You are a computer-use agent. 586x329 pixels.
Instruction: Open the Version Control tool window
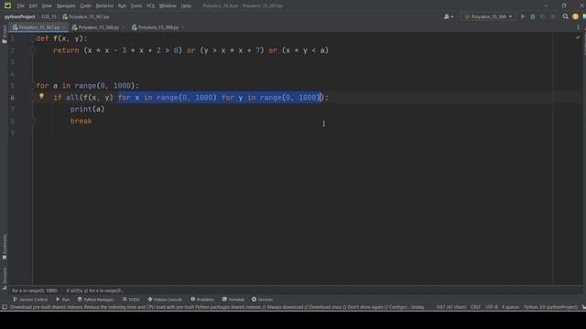tap(30, 300)
